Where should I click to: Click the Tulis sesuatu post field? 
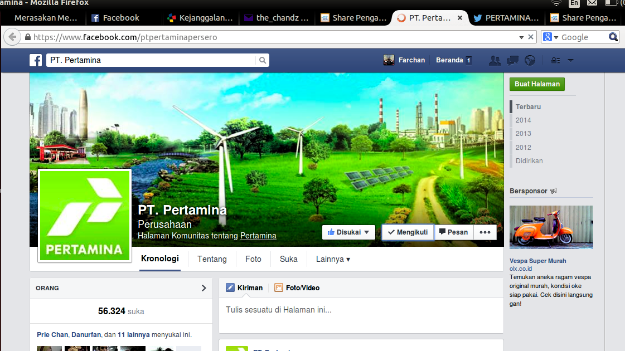coord(360,310)
